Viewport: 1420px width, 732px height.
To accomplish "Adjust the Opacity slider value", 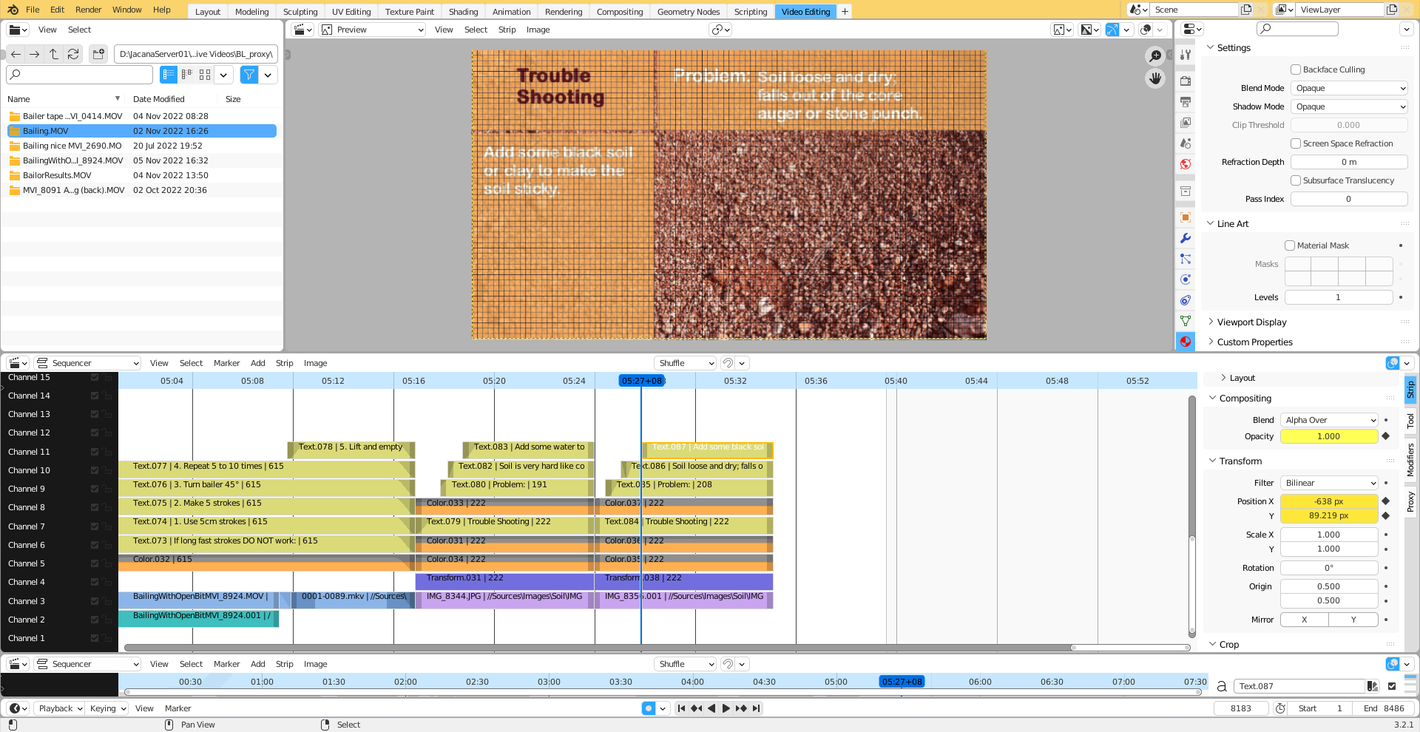I will pyautogui.click(x=1329, y=436).
